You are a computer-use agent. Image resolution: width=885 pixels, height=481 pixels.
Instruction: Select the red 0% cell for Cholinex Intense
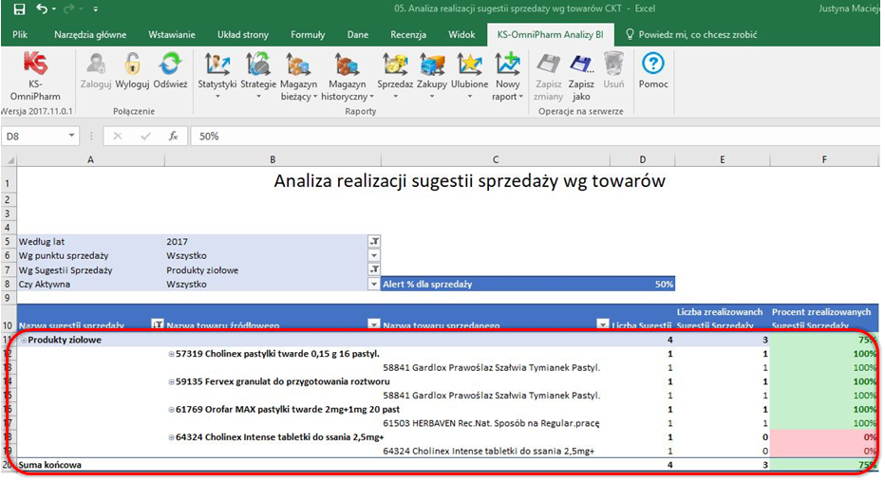823,437
